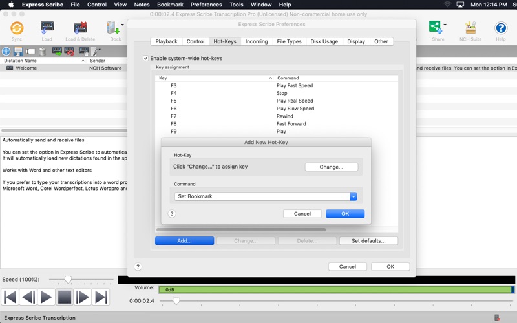Switch to the Display tab
This screenshot has height=323, width=517.
(356, 41)
